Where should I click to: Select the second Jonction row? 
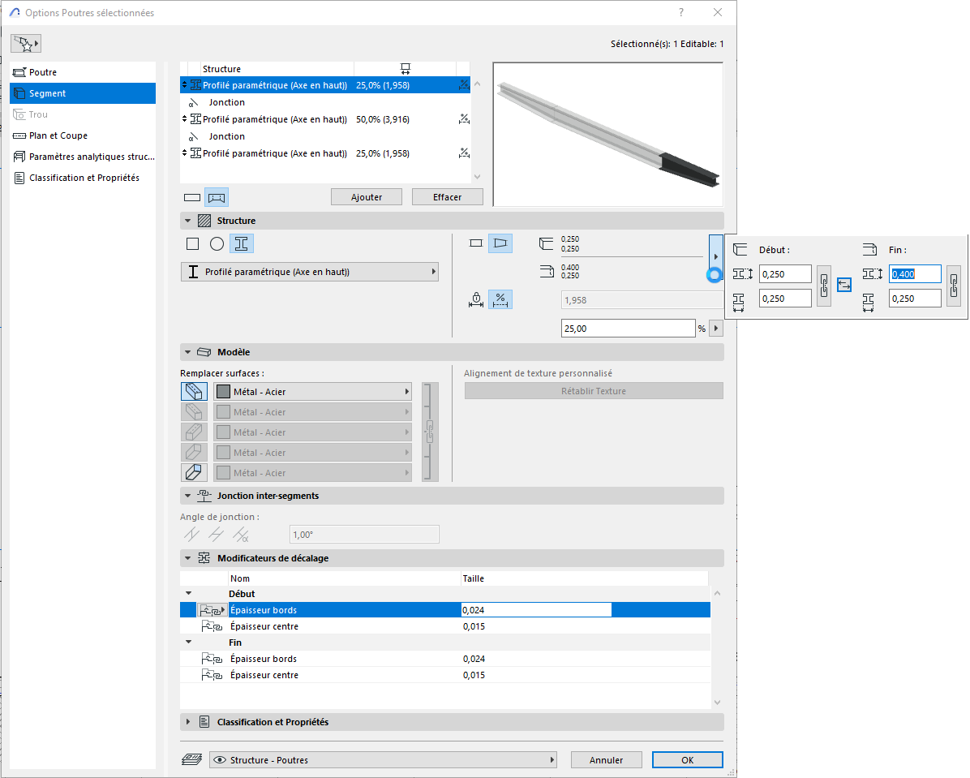click(325, 137)
